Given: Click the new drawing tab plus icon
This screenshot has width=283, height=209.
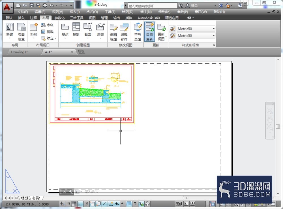Looking at the screenshot, I should [x=82, y=52].
